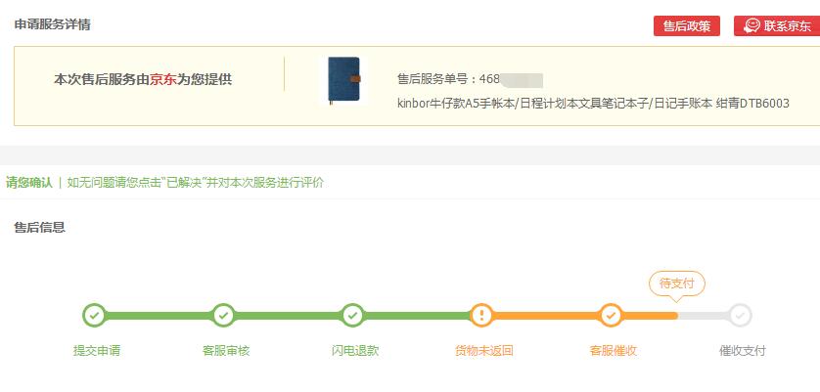Select the 闪电退款 step text label
The height and width of the screenshot is (392, 820).
coord(355,351)
